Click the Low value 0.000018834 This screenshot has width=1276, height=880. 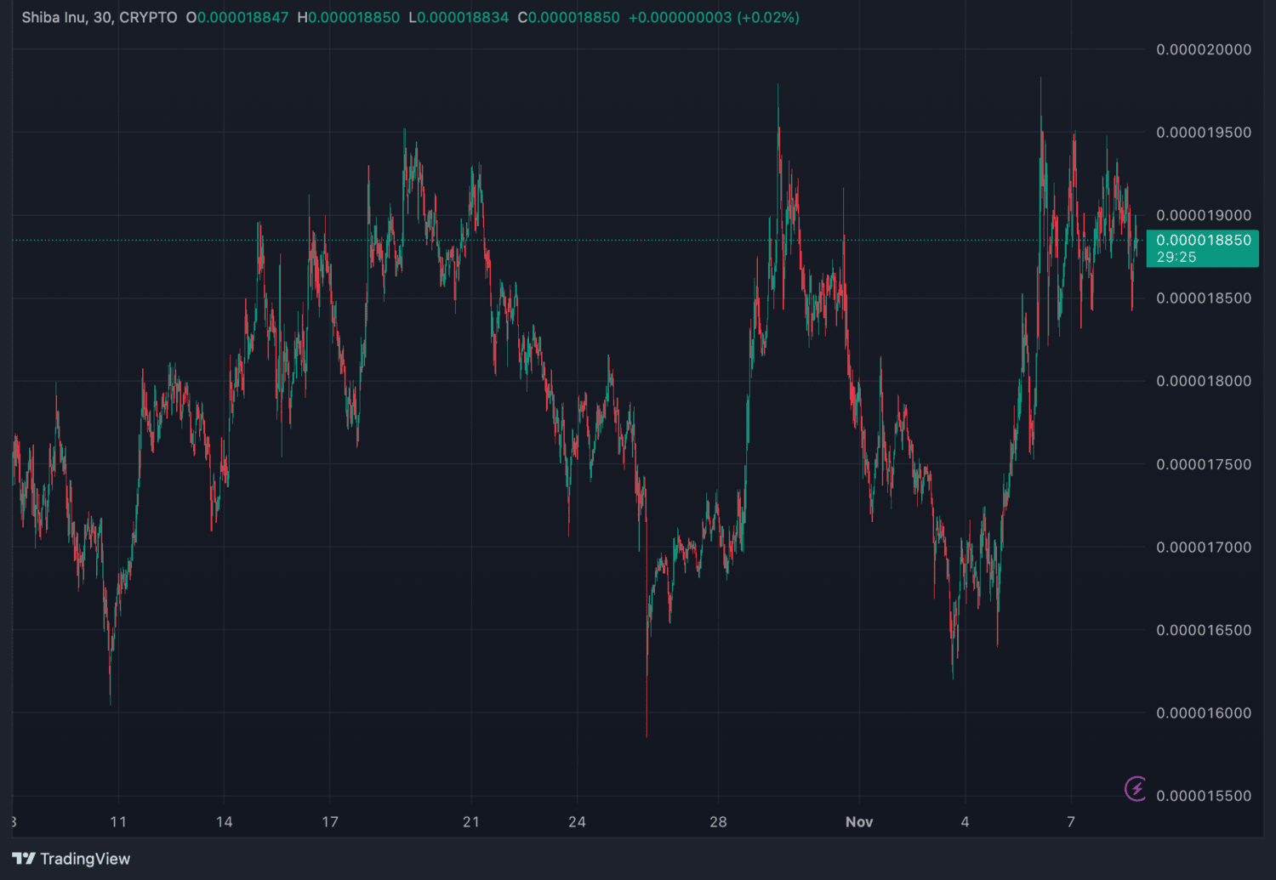point(463,18)
